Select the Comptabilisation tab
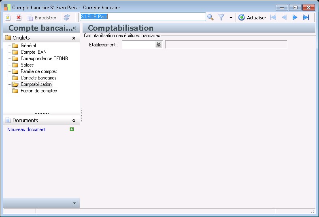 pos(36,84)
